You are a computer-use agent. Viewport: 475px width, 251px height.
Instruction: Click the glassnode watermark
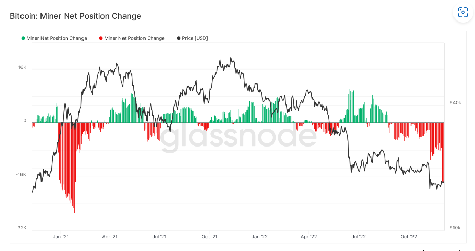238,136
